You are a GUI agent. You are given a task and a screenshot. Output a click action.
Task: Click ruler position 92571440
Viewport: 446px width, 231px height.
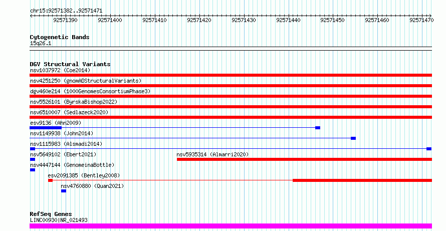[288, 20]
